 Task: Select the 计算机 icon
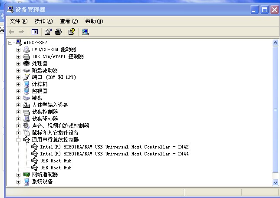[x=26, y=84]
